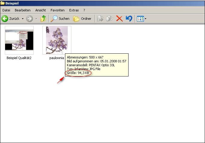Open the Views dropdown arrow

pos(146,19)
